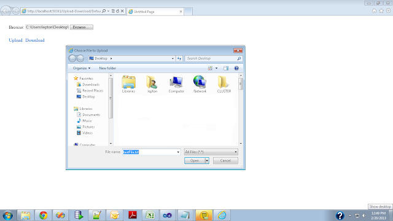Open a new browser tab

click(189, 12)
